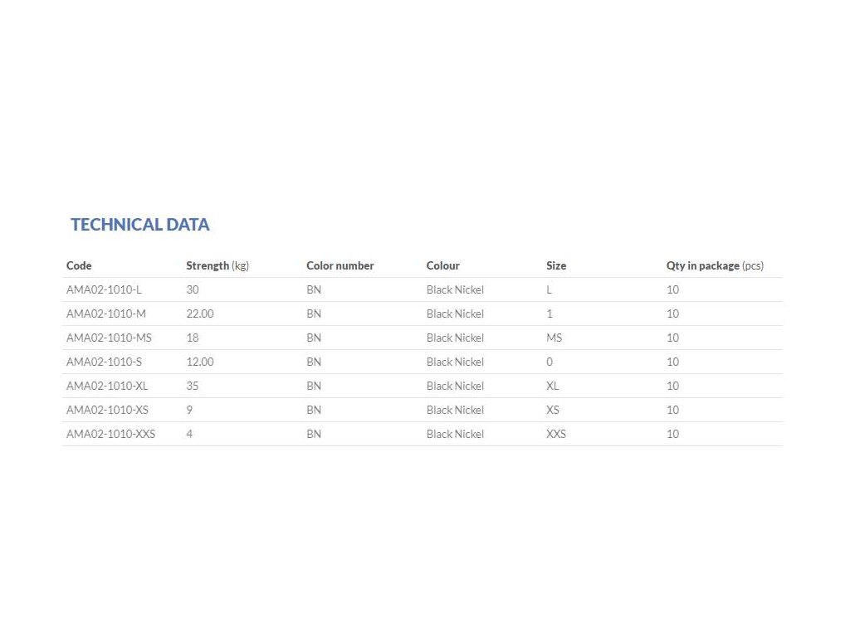Click the Qty in package column header
The image size is (850, 637).
click(714, 265)
